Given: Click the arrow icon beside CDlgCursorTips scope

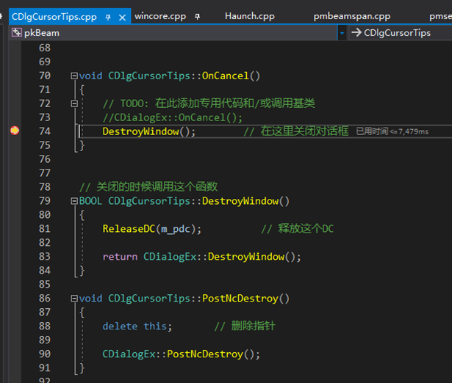Looking at the screenshot, I should (356, 32).
